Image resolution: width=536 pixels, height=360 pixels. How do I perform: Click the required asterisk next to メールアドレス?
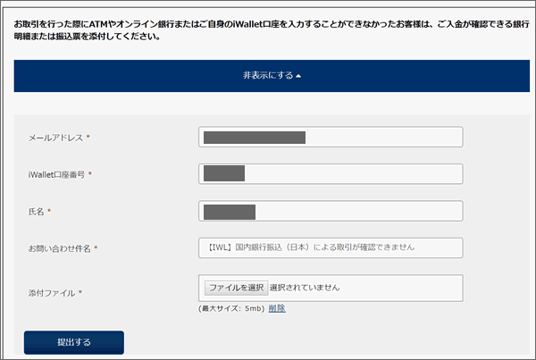pyautogui.click(x=88, y=137)
